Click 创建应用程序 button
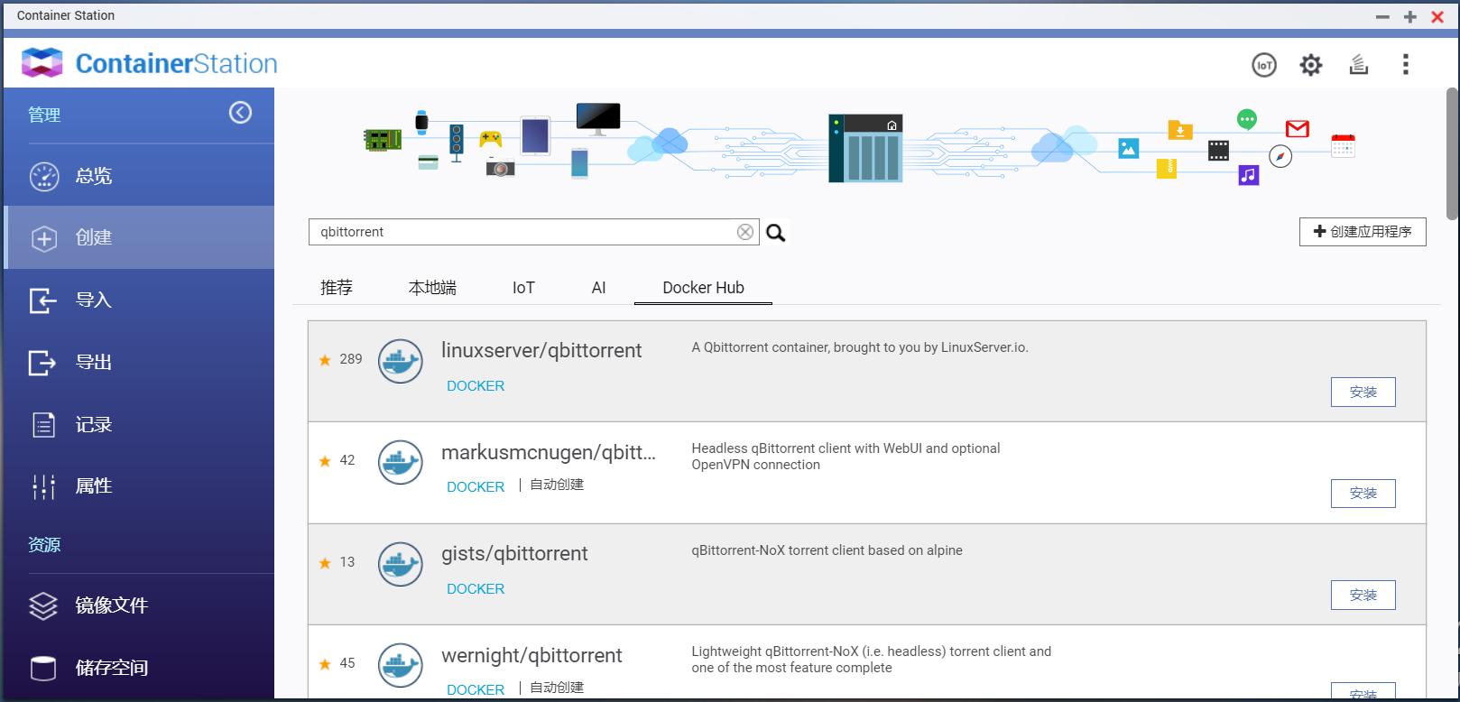This screenshot has height=702, width=1460. pyautogui.click(x=1363, y=232)
